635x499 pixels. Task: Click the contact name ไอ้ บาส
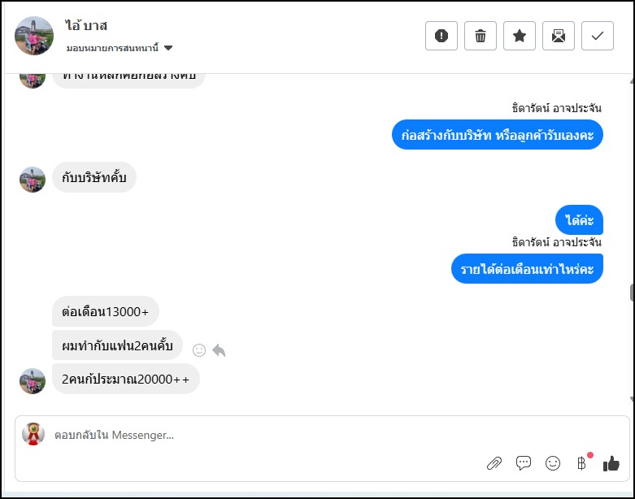point(86,26)
